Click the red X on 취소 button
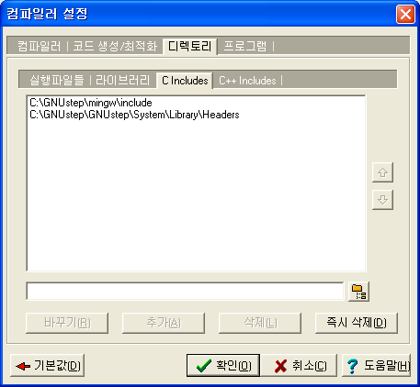The height and width of the screenshot is (387, 420). (x=280, y=366)
